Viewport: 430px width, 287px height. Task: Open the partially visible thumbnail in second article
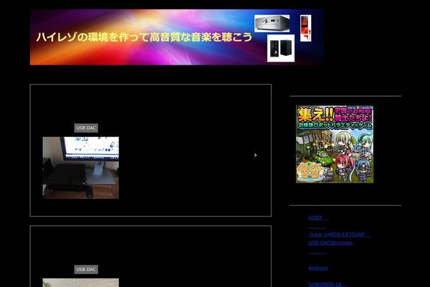point(80,283)
